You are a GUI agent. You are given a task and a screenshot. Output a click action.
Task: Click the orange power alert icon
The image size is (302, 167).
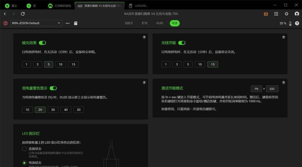[x=266, y=14]
